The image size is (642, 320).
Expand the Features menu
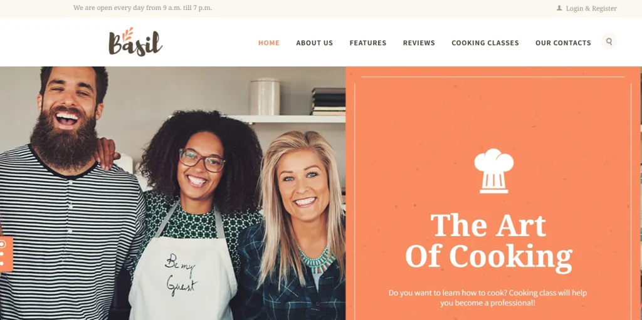(368, 43)
